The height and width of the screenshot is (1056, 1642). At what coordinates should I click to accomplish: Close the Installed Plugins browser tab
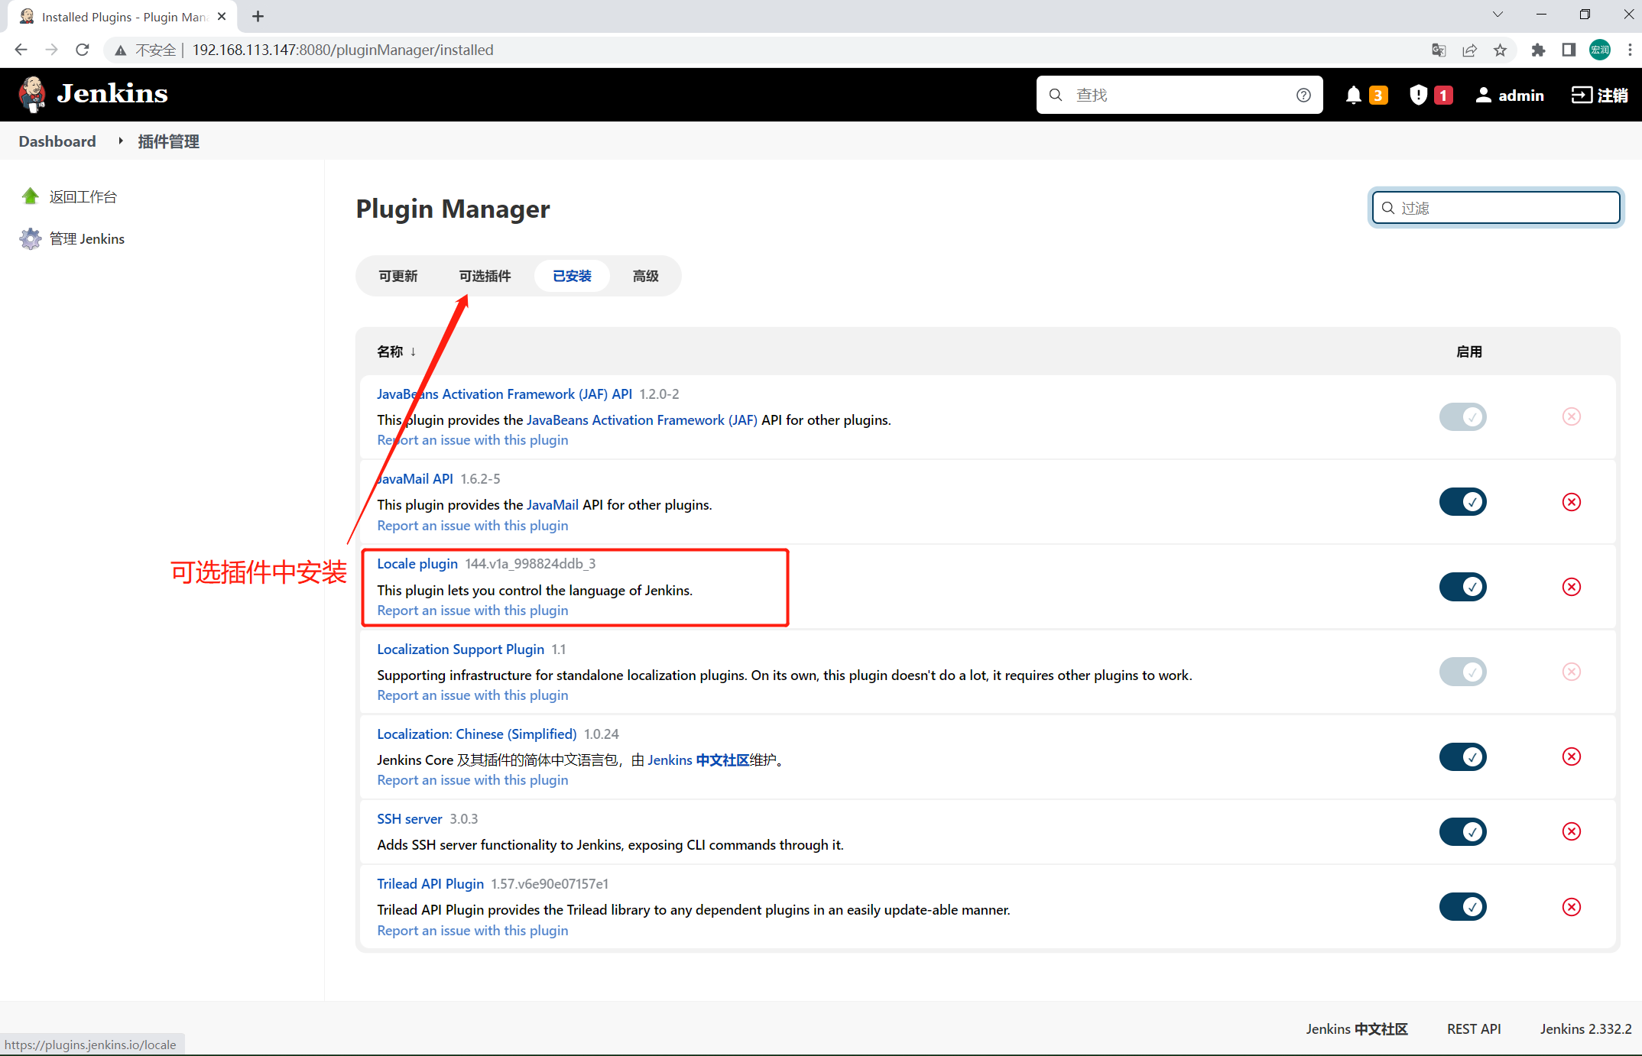click(x=222, y=16)
